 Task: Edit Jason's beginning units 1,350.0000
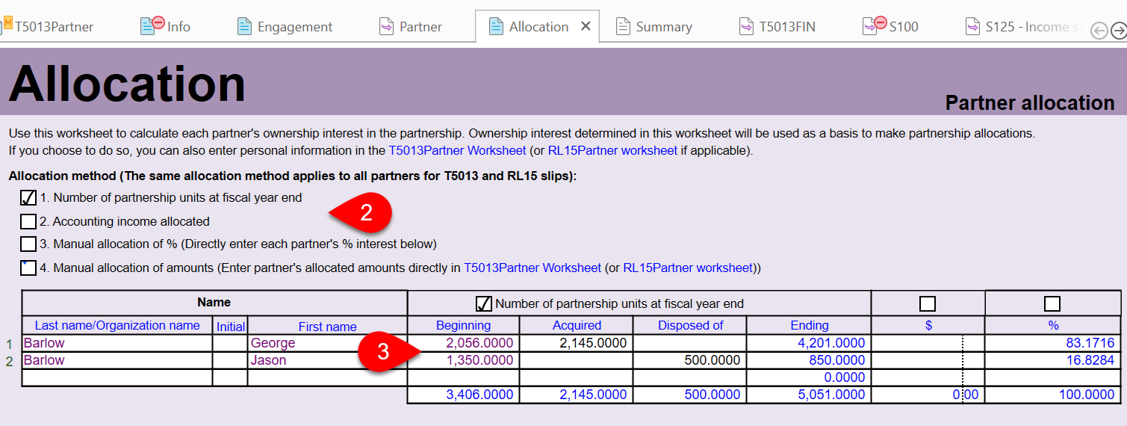[464, 360]
